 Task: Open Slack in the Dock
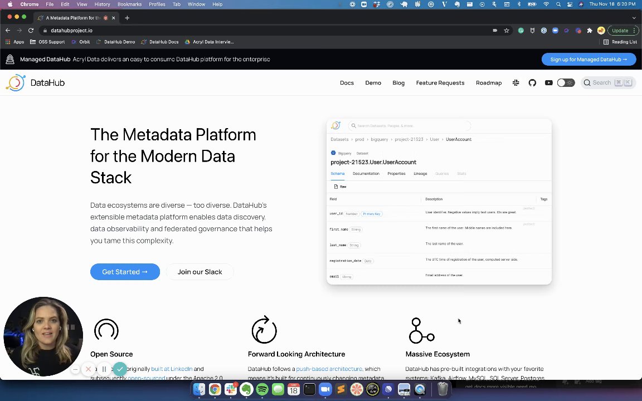231,389
